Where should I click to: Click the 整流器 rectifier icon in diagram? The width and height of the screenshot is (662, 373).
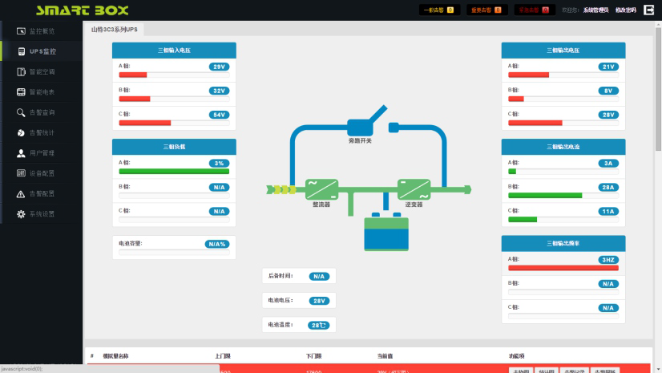tap(321, 189)
